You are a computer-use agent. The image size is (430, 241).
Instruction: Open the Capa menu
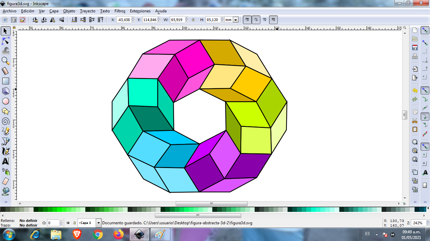[x=54, y=11]
